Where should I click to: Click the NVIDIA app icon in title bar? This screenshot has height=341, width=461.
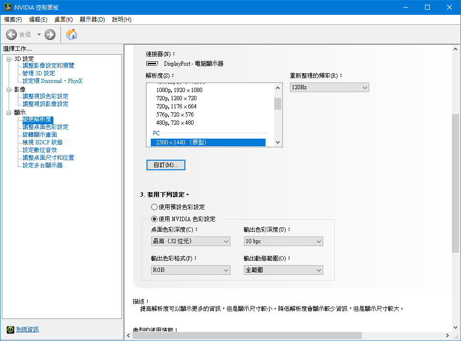click(8, 7)
